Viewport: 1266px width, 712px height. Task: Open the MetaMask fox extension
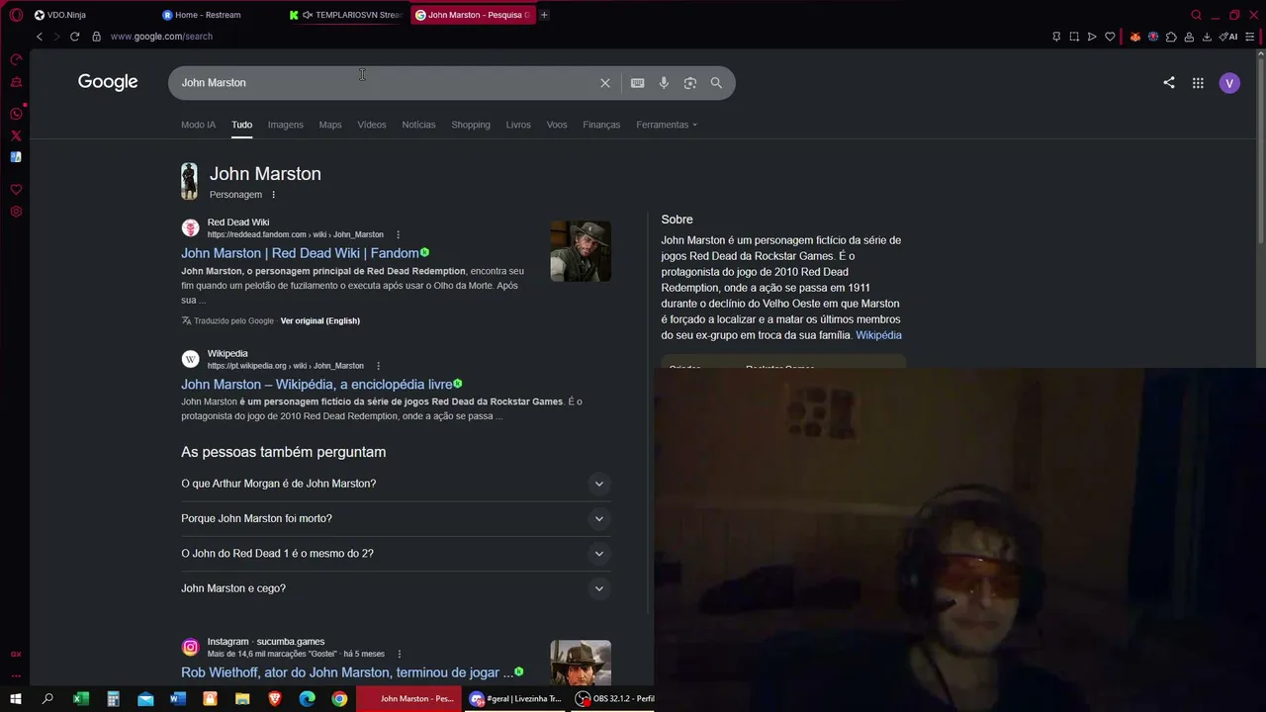(x=1135, y=37)
